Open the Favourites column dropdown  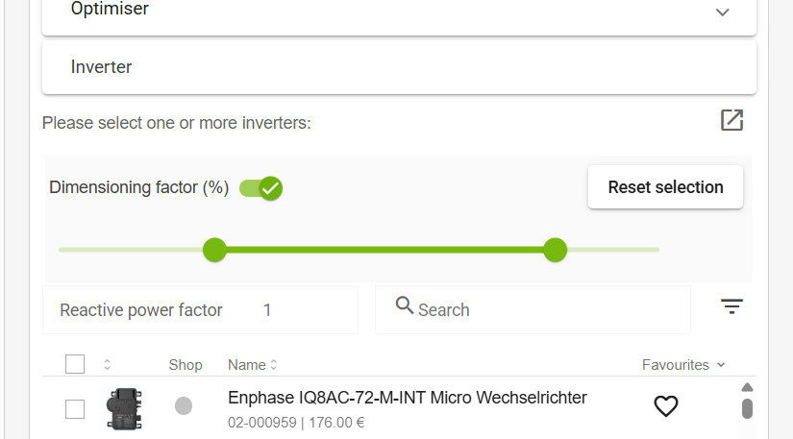tap(721, 365)
